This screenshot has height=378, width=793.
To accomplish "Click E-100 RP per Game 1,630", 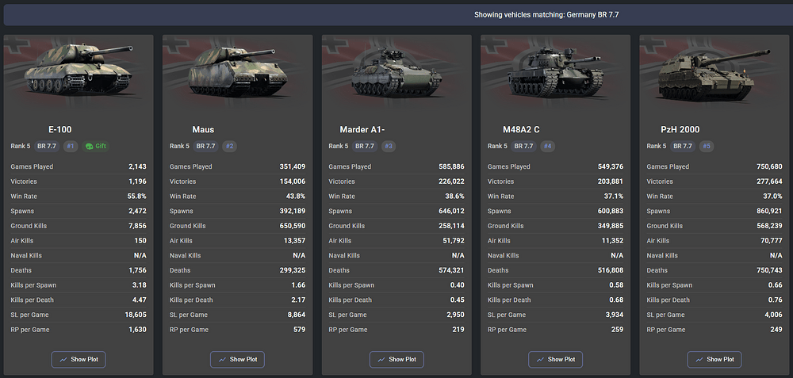I will click(x=137, y=330).
